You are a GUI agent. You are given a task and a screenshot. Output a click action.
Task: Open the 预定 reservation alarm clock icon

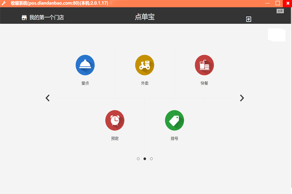[x=115, y=120]
